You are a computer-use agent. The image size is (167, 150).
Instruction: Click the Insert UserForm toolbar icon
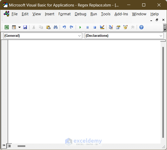[x=14, y=27]
